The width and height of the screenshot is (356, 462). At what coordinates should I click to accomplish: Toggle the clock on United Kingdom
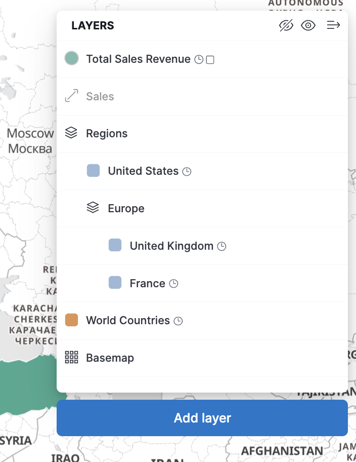click(221, 246)
